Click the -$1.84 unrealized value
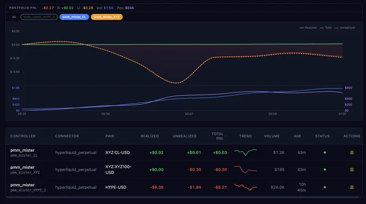This screenshot has height=204, width=366. (194, 187)
